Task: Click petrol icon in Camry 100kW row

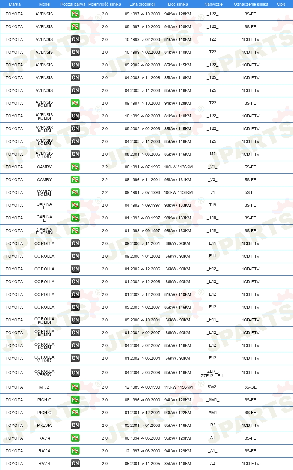Action: tap(75, 167)
